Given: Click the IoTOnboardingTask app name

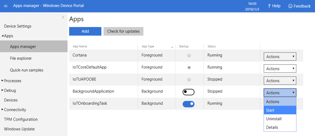Looking at the screenshot, I should click(x=90, y=103).
